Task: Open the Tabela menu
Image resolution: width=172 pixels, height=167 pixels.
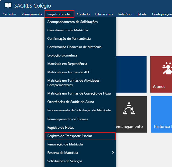Action: click(x=142, y=14)
